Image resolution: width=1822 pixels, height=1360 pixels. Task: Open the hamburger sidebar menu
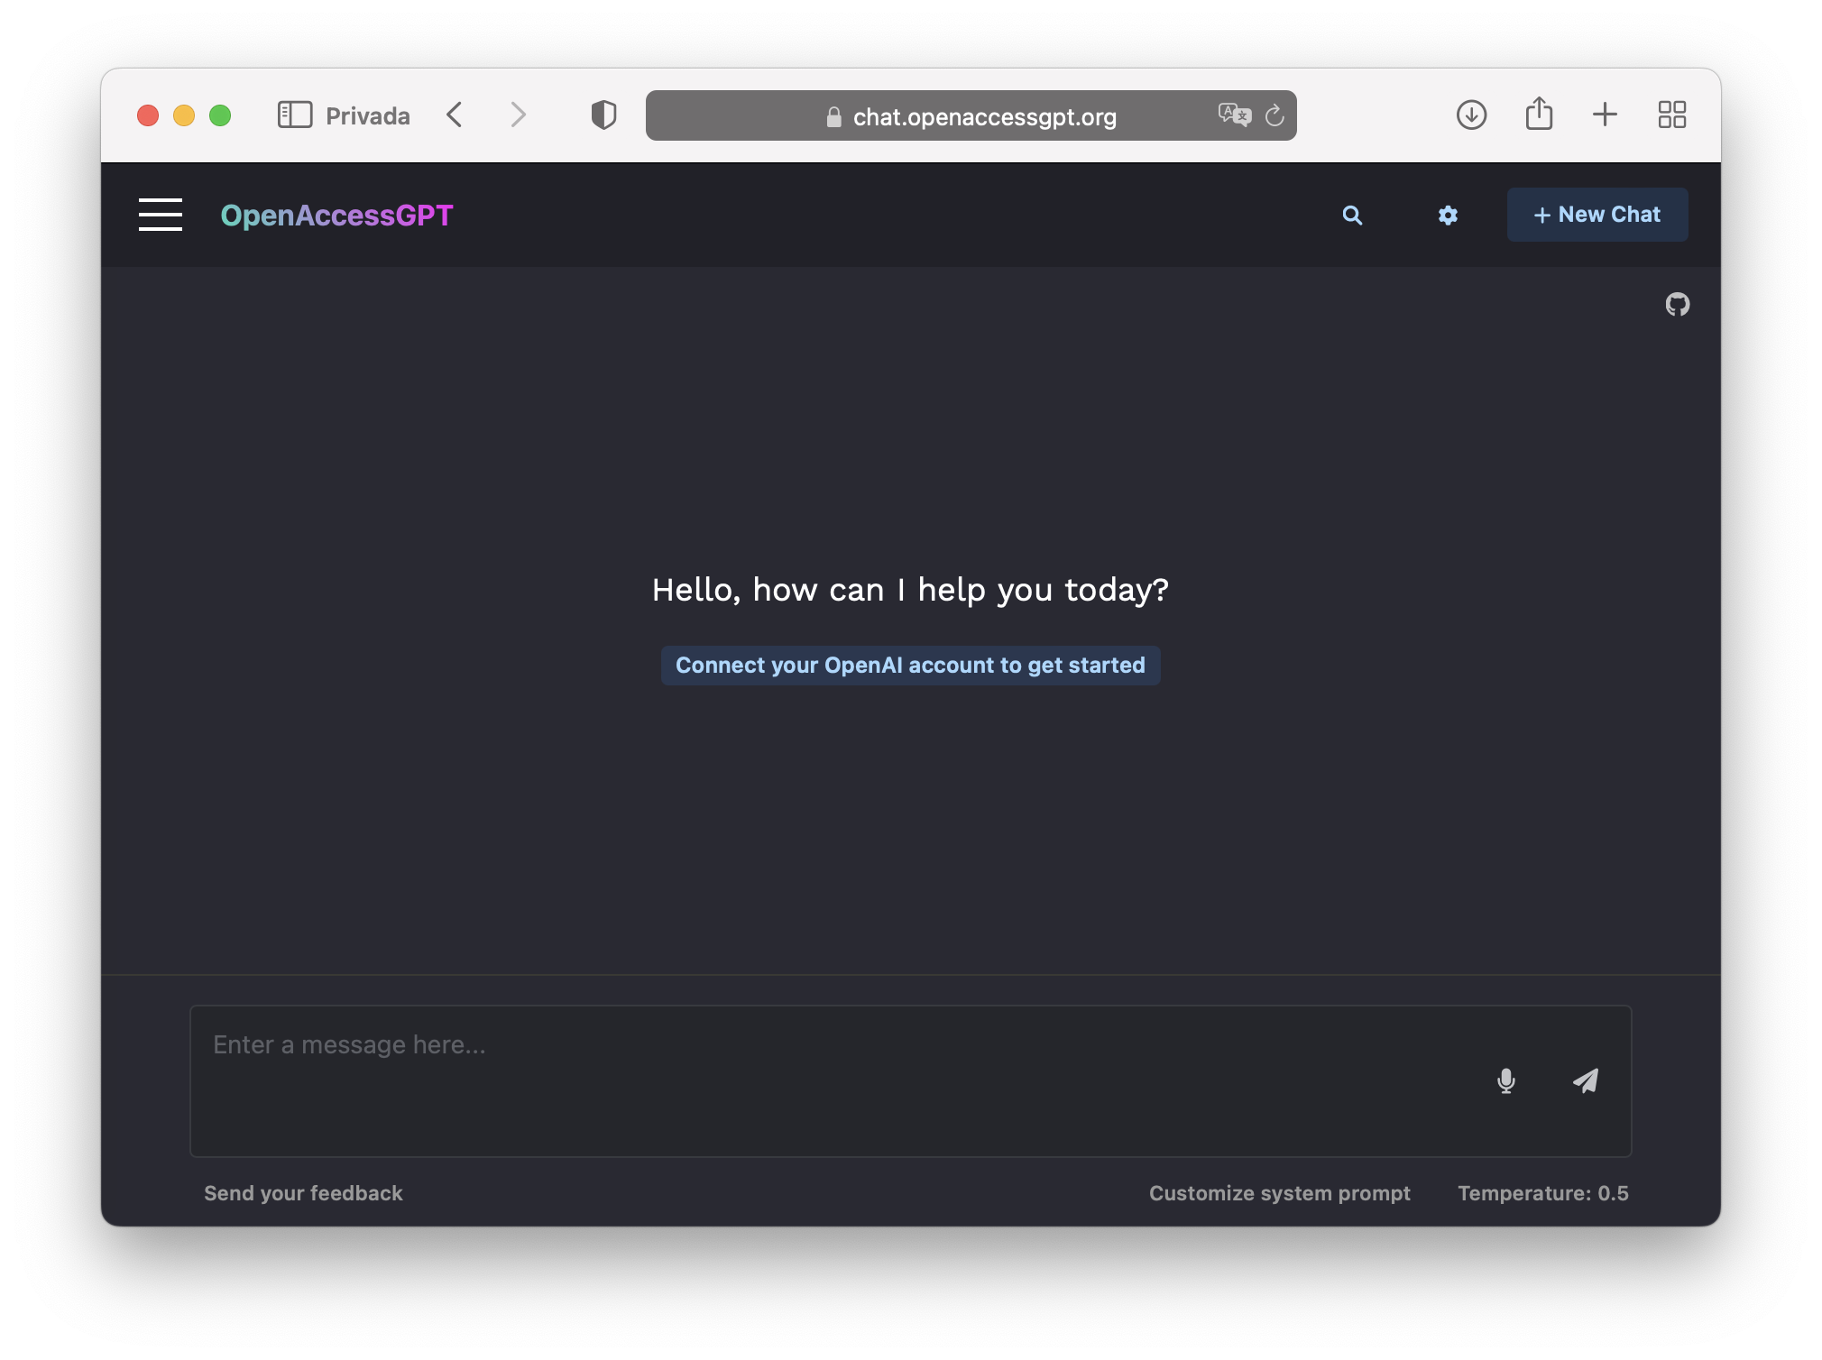coord(161,215)
